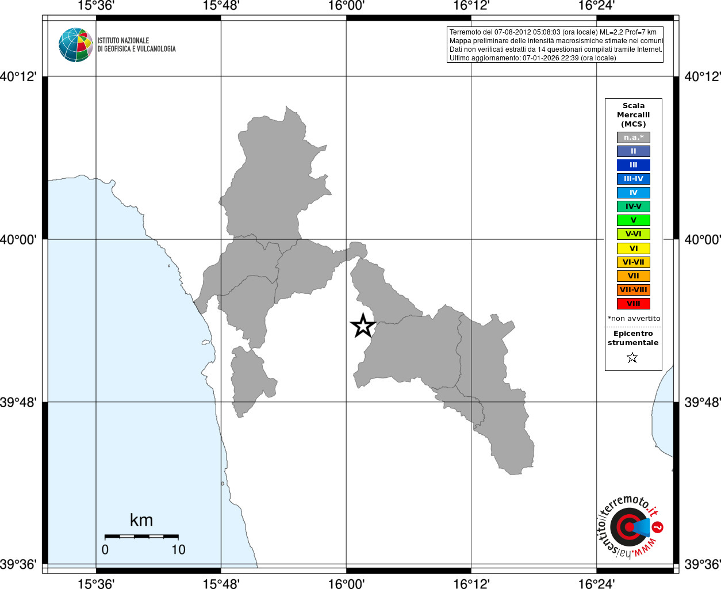
Task: Select the III-IV intensity legend swatch
Action: tap(634, 179)
